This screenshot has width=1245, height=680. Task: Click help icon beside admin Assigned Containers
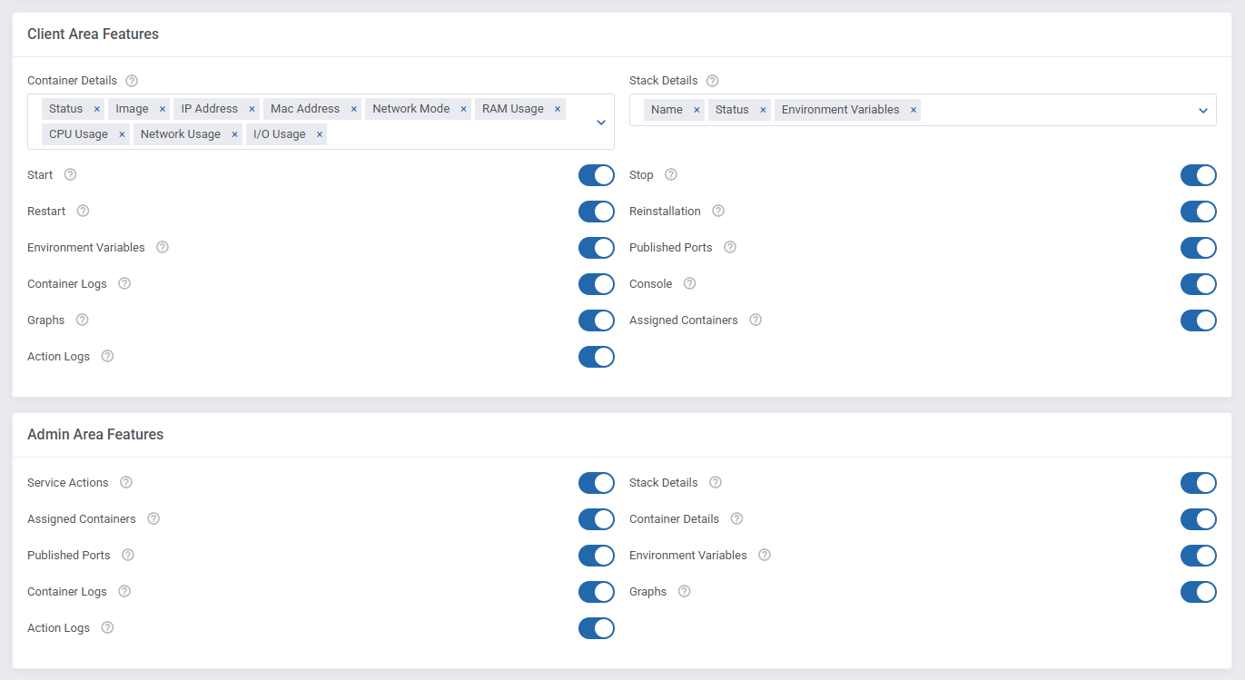[153, 518]
